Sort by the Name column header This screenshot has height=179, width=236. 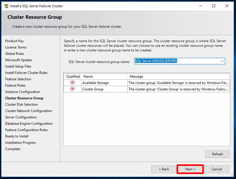point(104,77)
